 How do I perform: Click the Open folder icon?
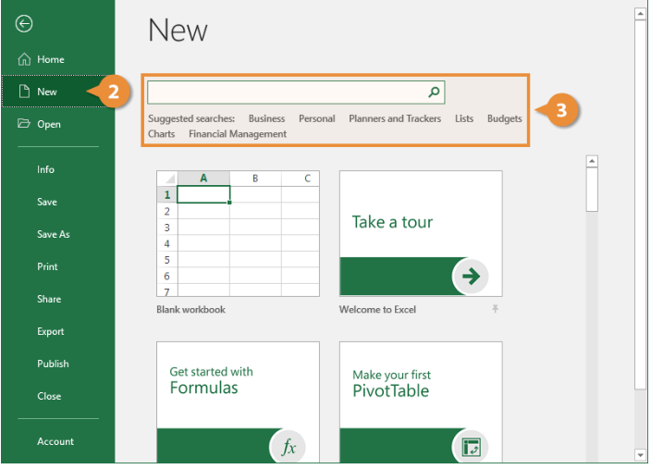click(24, 123)
